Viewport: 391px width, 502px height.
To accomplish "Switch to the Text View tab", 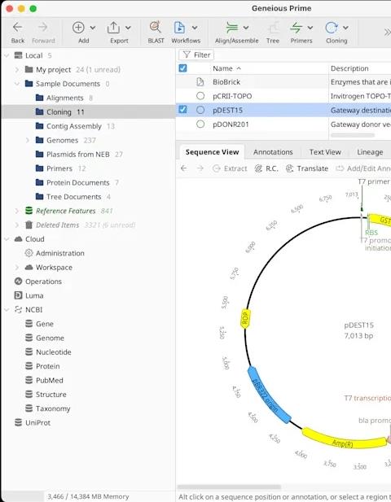I will (x=325, y=152).
